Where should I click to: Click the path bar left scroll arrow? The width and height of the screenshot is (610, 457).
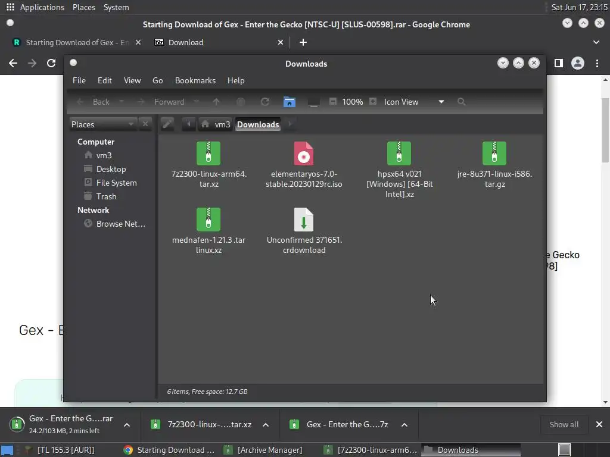coord(189,124)
